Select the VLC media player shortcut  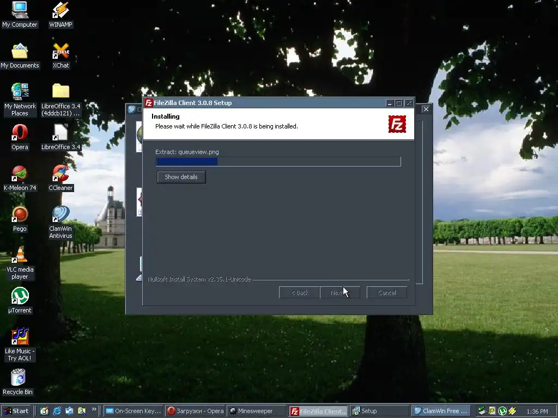coord(20,263)
